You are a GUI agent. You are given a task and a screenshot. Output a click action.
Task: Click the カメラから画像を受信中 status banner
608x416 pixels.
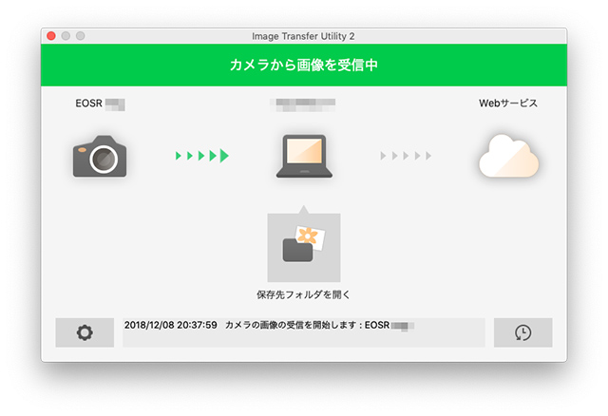point(304,66)
